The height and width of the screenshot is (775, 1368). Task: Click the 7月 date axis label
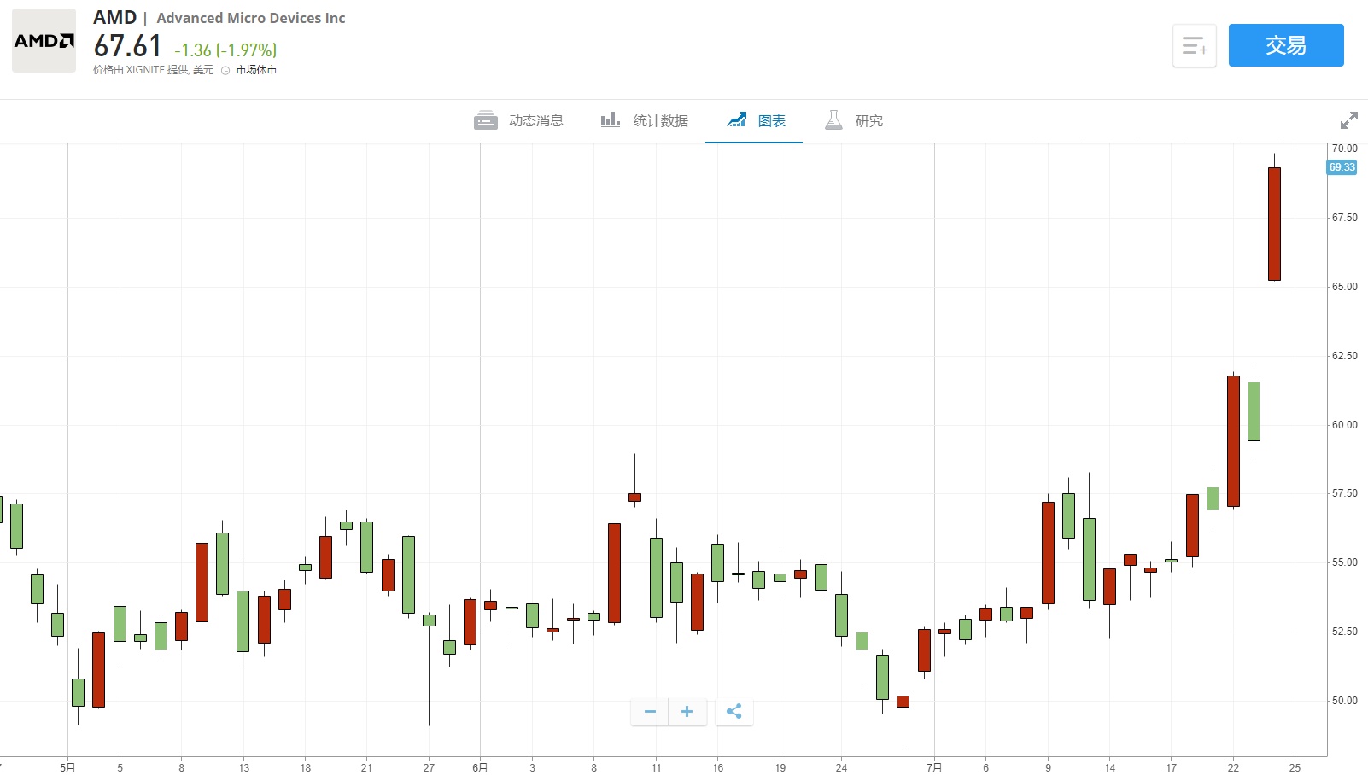tap(934, 767)
